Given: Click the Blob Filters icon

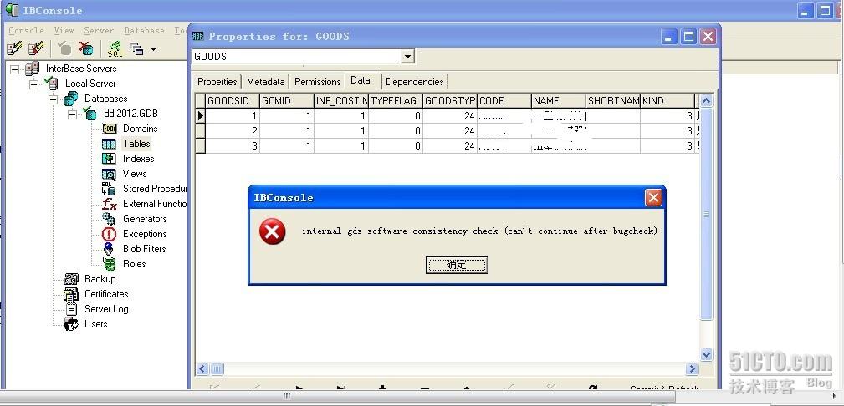Looking at the screenshot, I should click(110, 249).
